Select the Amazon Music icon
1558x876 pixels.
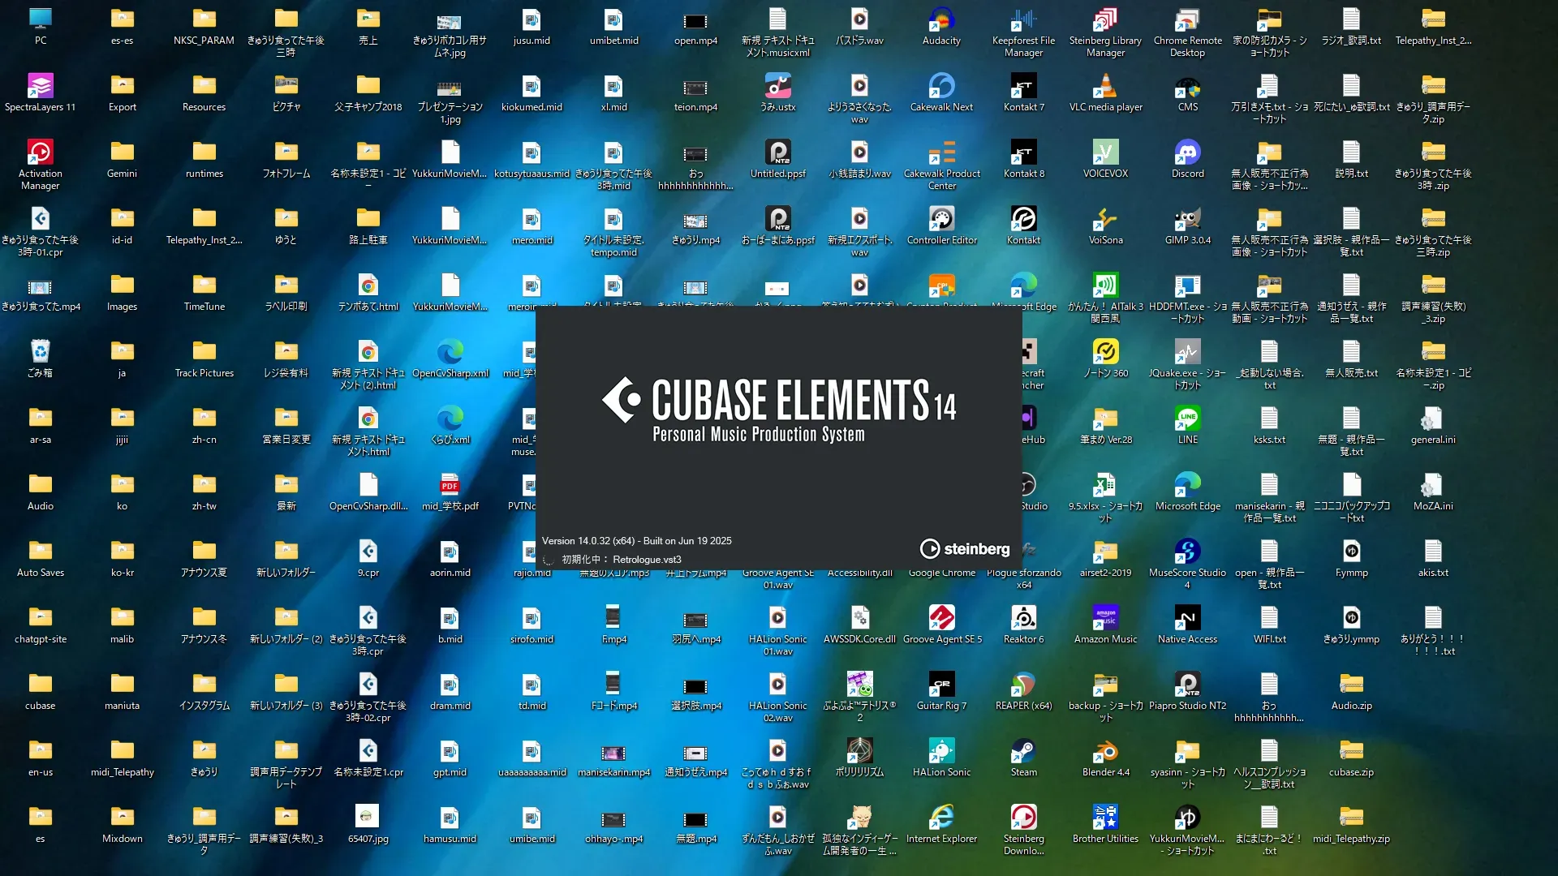pos(1105,619)
